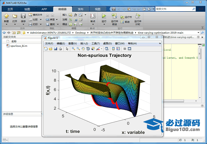Viewport: 207px width, 144px height.
Task: Click the show plot tools icon in Figure 1
Action: click(x=129, y=49)
